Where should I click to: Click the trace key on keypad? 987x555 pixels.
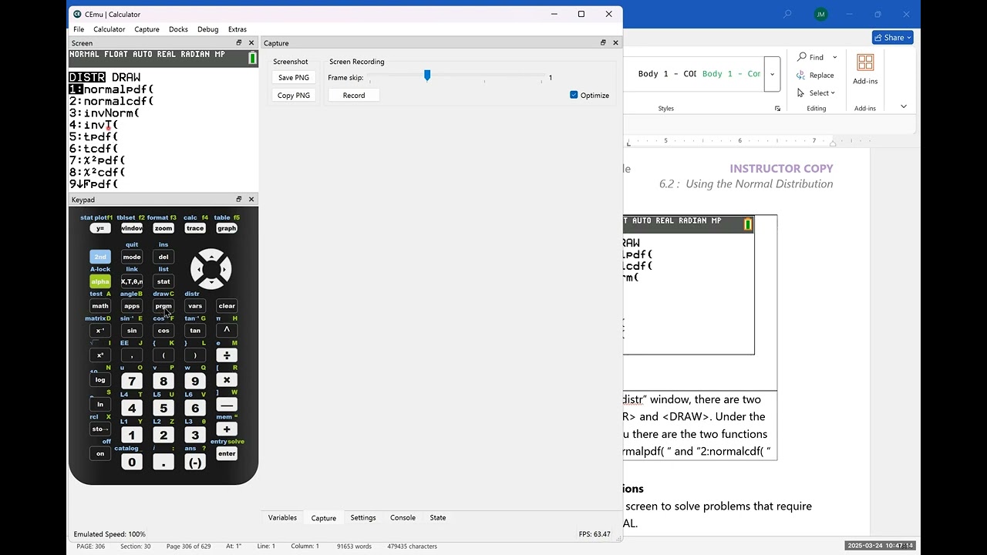tap(195, 228)
